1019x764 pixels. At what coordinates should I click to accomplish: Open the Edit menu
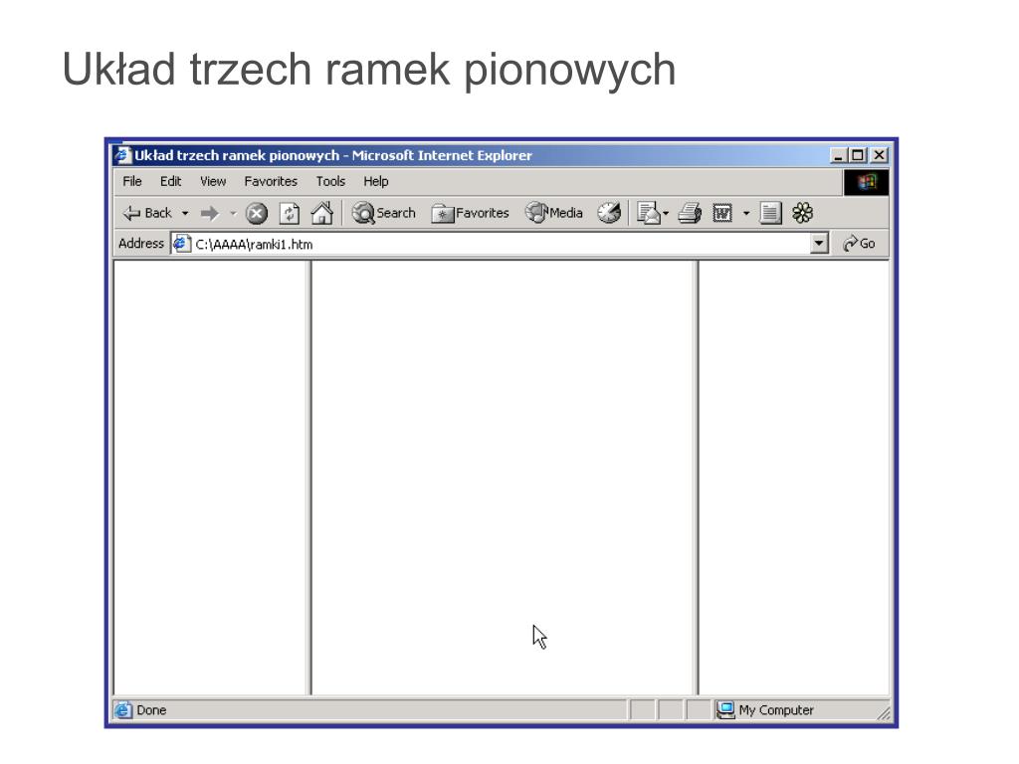[x=170, y=181]
